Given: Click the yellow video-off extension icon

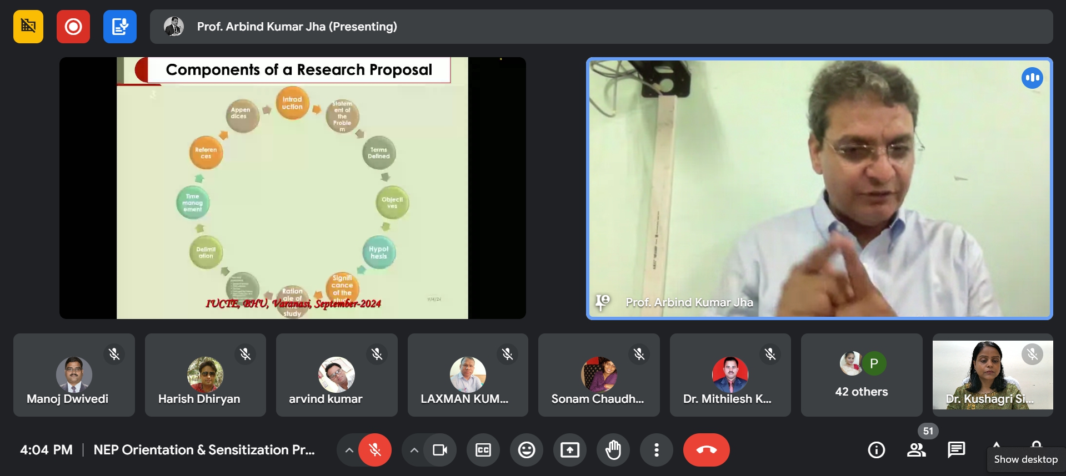Looking at the screenshot, I should pos(28,27).
